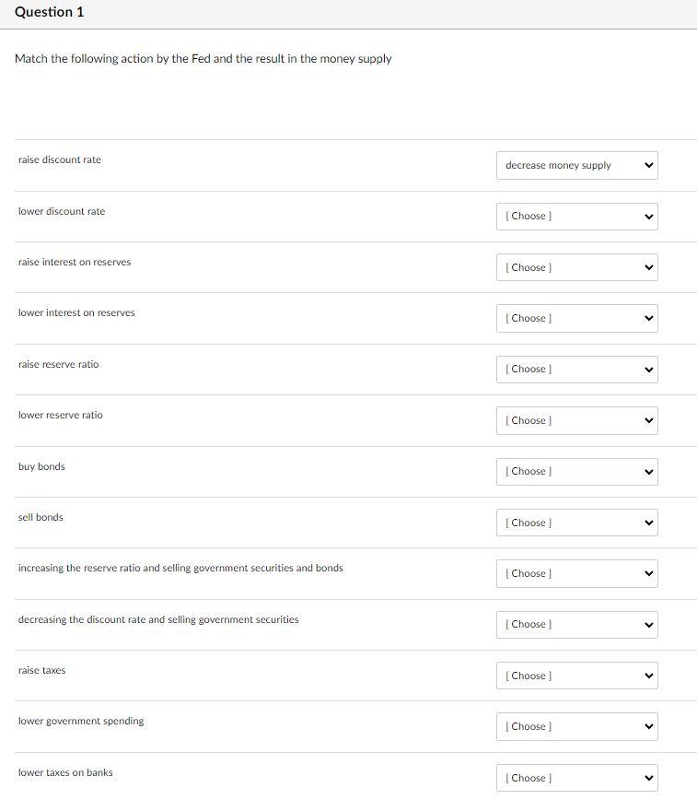
Task: Open dropdown for decreasing discount rate and selling securities
Action: click(577, 625)
